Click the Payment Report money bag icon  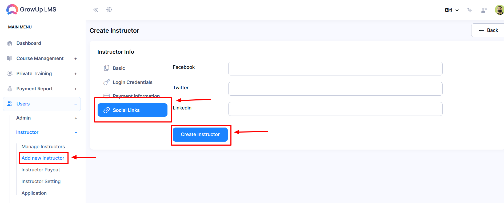point(10,89)
